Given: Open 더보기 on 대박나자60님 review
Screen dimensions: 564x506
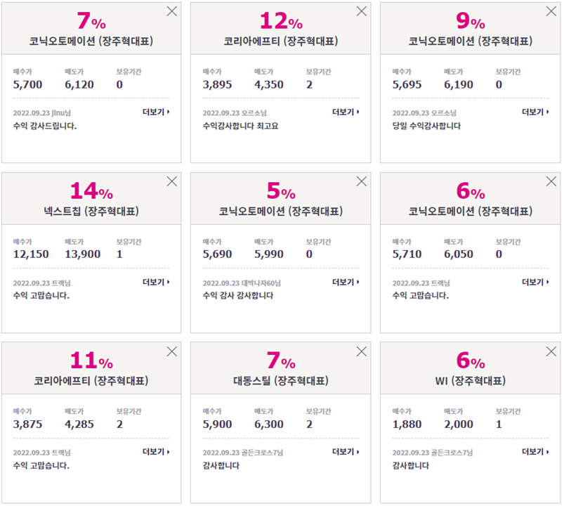Looking at the screenshot, I should (x=346, y=282).
